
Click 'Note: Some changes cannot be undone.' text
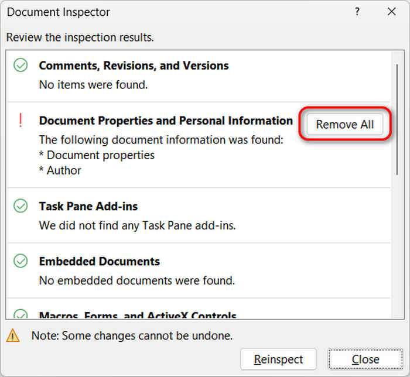pyautogui.click(x=132, y=335)
